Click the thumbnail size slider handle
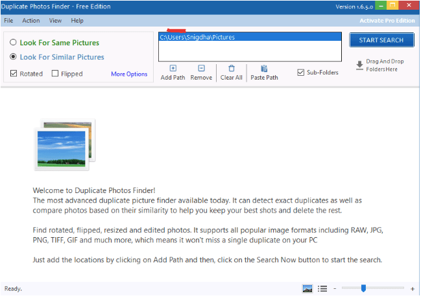Viewport: 421px width, 298px height. (x=363, y=288)
